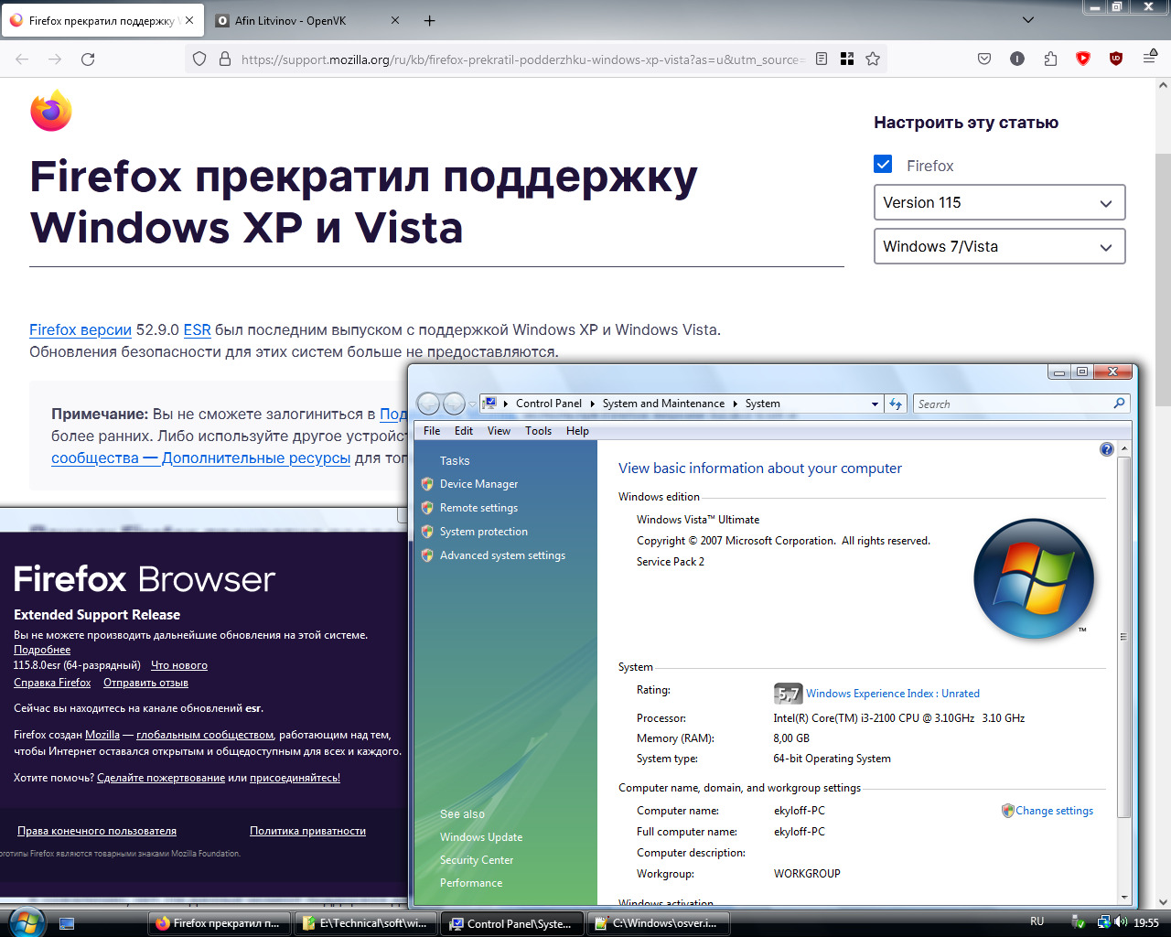The height and width of the screenshot is (937, 1171).
Task: Click the padlock site security icon
Action: (225, 59)
